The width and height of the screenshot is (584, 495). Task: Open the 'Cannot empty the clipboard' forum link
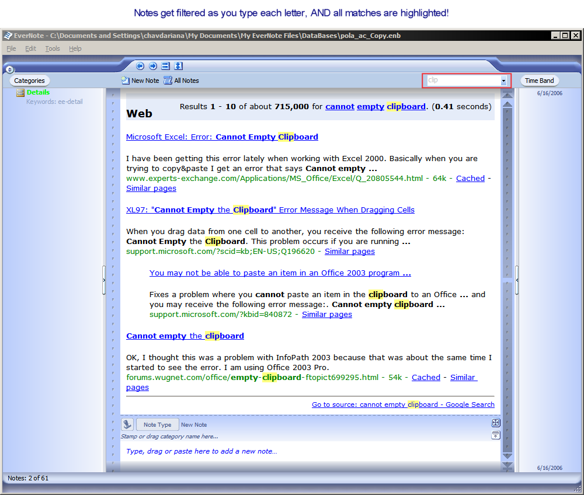coord(185,336)
